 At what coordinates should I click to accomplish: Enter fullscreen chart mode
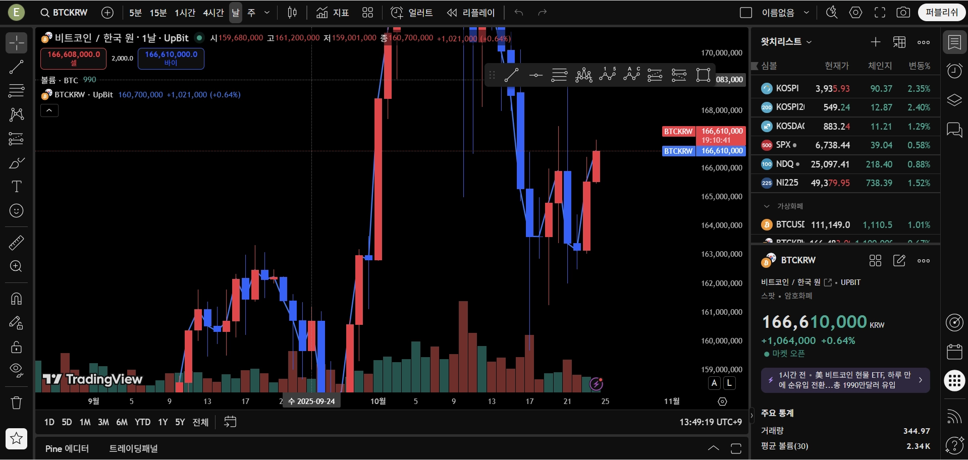[x=880, y=13]
